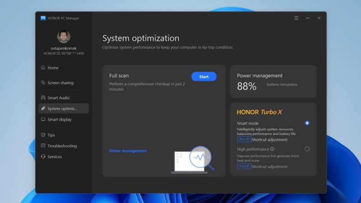Close the HONOR PC Manager window

(x=319, y=18)
